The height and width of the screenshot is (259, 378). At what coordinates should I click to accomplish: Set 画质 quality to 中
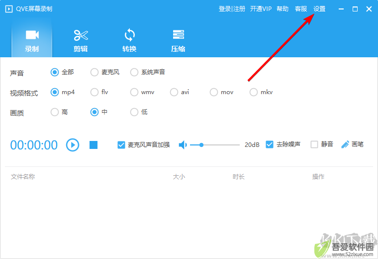coord(94,112)
